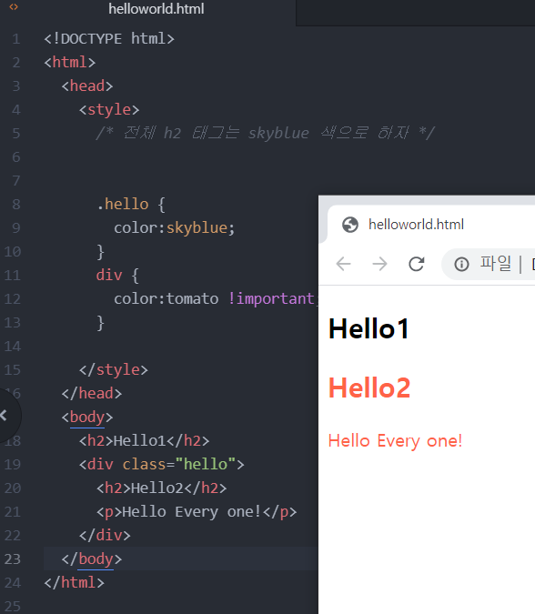Click the opening <html> tag on line 2
Image resolution: width=535 pixels, height=614 pixels.
pyautogui.click(x=70, y=63)
